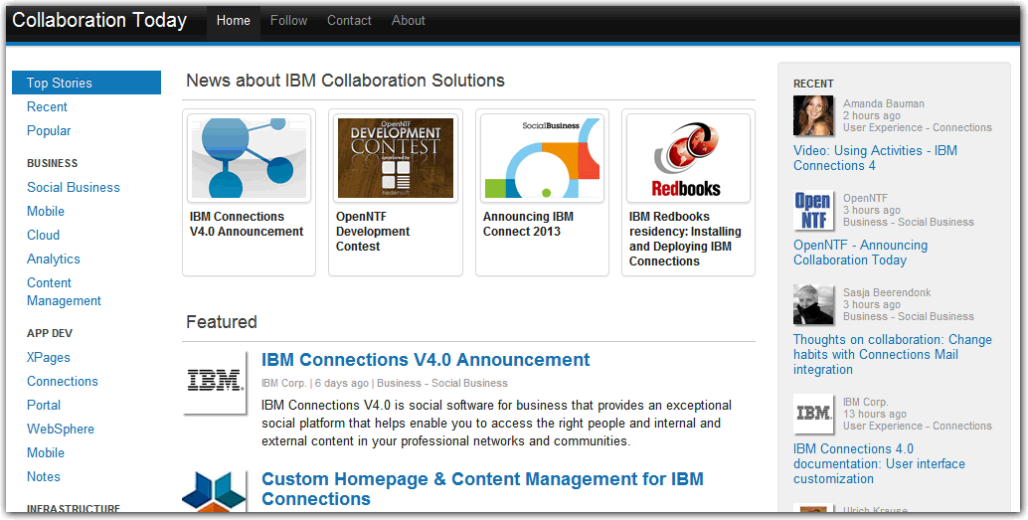Click the '13 hours ago' timestamp

pyautogui.click(x=875, y=414)
